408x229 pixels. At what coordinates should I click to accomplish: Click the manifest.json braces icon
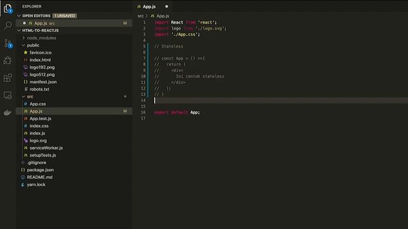click(x=25, y=82)
